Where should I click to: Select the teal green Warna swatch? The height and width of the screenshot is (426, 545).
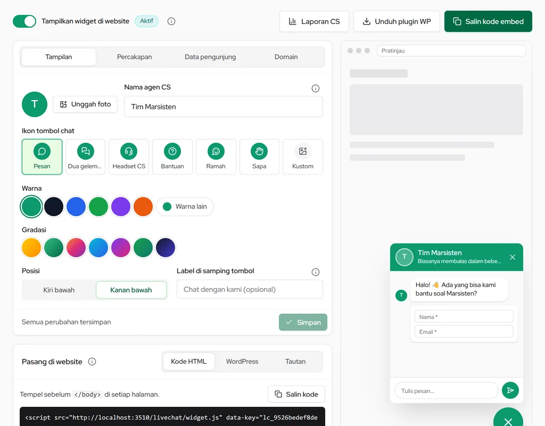[31, 207]
